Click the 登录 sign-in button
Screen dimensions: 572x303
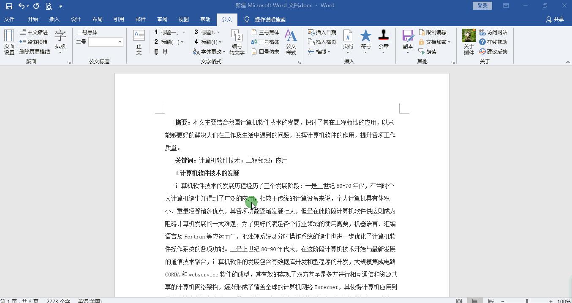(482, 5)
